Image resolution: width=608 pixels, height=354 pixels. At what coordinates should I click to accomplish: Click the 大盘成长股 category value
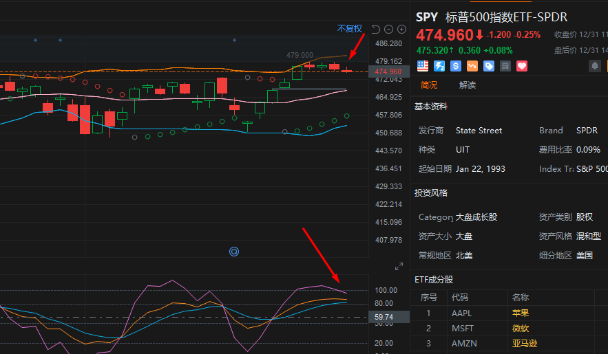[x=476, y=217]
